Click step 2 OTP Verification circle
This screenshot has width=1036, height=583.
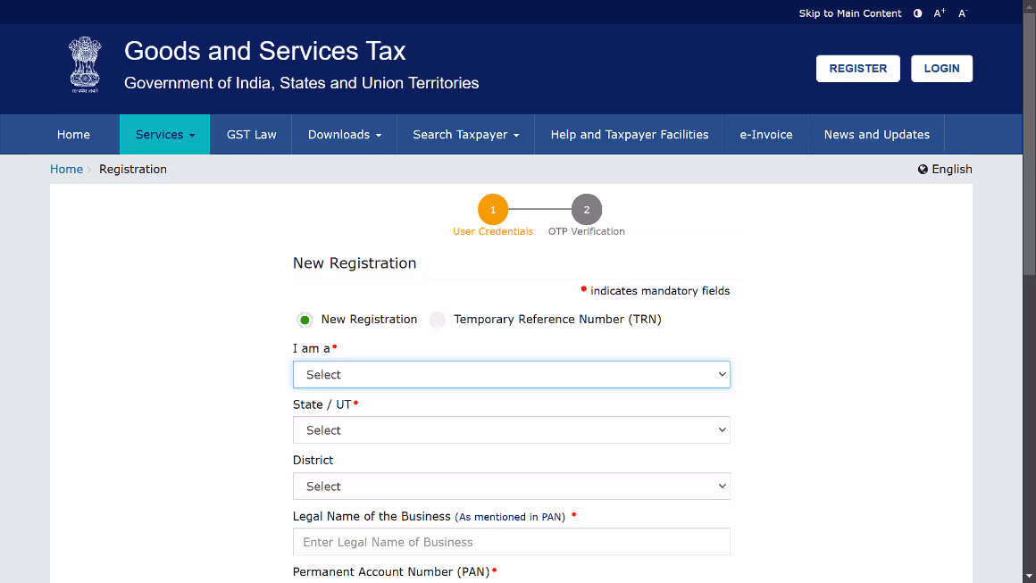click(x=587, y=209)
